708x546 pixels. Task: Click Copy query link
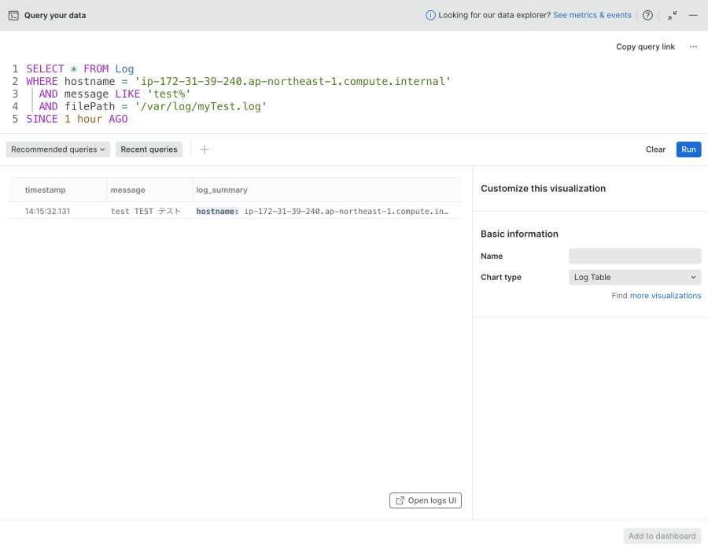tap(645, 47)
